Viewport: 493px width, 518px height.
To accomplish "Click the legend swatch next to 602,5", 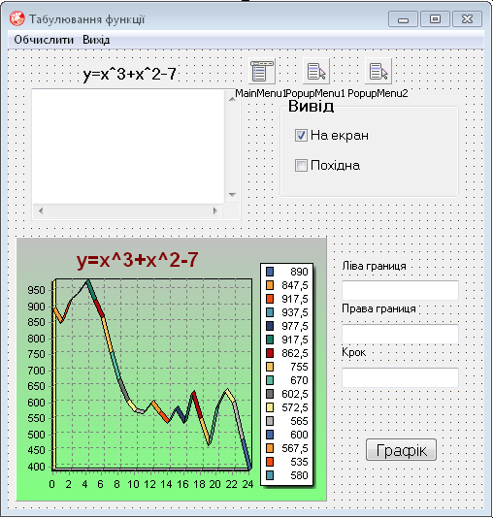I will point(270,394).
